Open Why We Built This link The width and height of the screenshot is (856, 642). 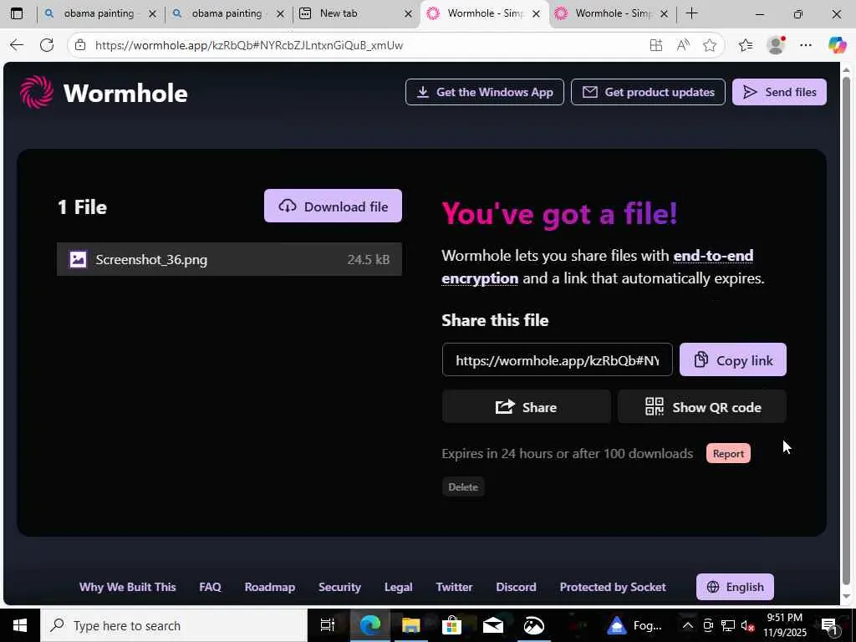pyautogui.click(x=128, y=587)
